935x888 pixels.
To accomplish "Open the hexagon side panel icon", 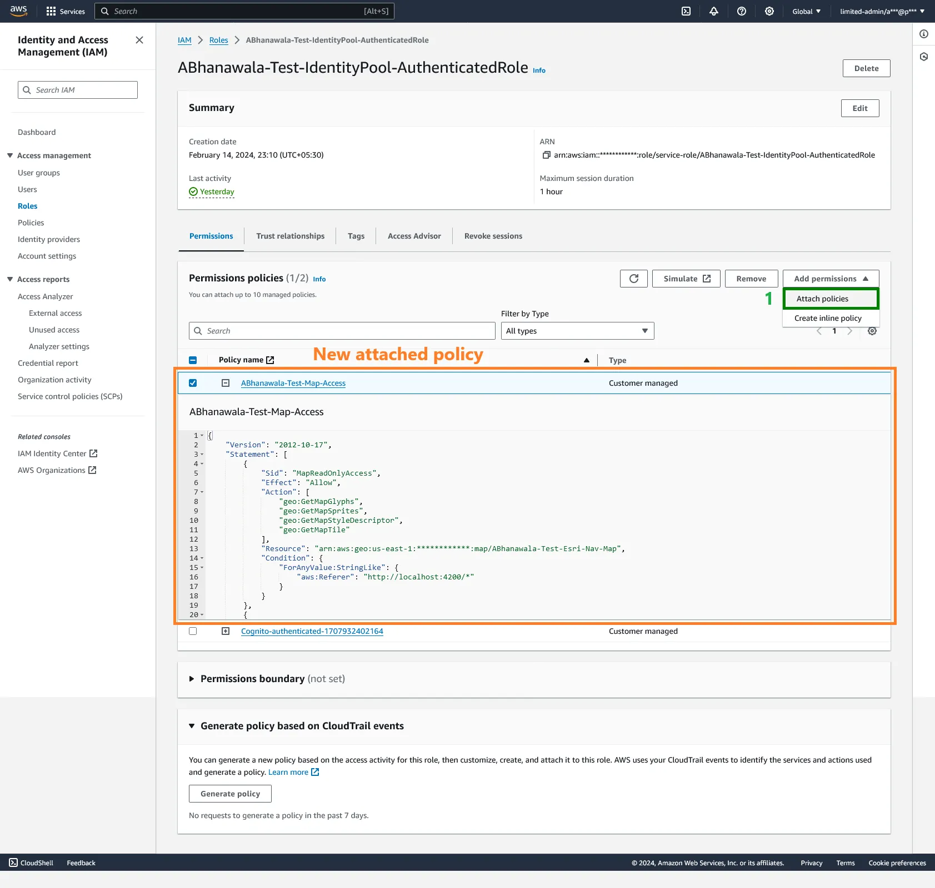I will pyautogui.click(x=924, y=57).
